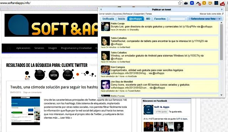
Task: Click the yellow cat face extension icon
Action: [x=210, y=3]
